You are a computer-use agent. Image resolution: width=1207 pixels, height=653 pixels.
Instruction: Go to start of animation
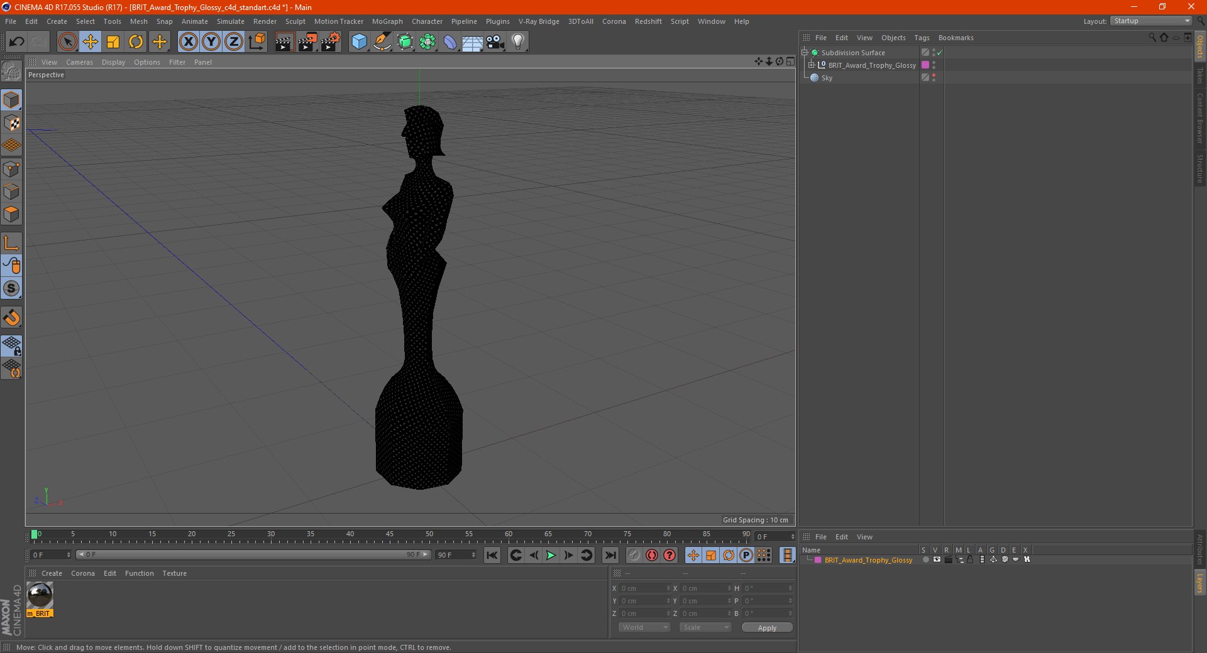coord(492,555)
